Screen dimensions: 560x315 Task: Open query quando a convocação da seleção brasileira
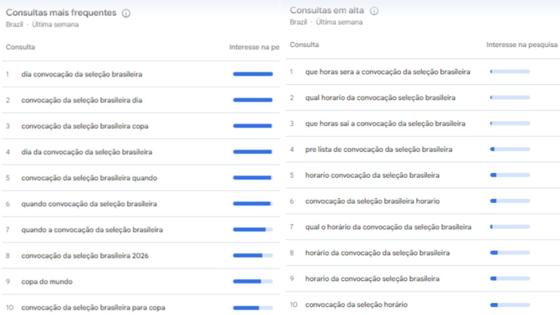(x=92, y=230)
